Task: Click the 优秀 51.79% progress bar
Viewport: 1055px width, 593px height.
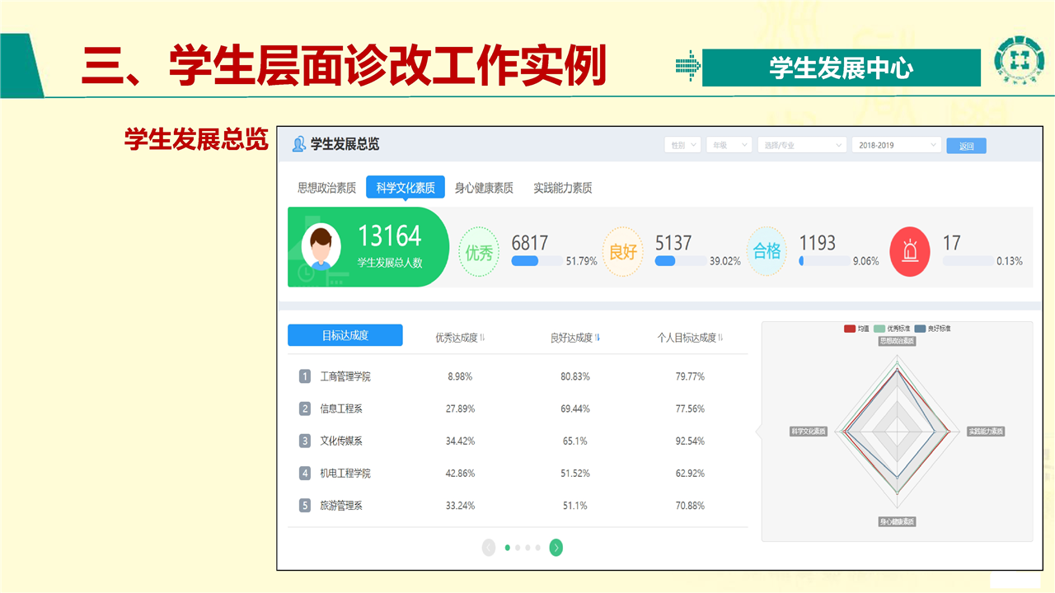Action: 537,261
